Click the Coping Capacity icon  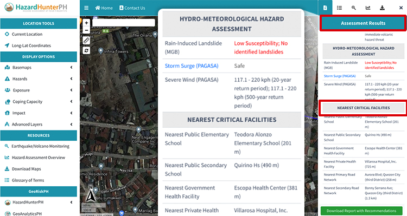[x=8, y=102]
